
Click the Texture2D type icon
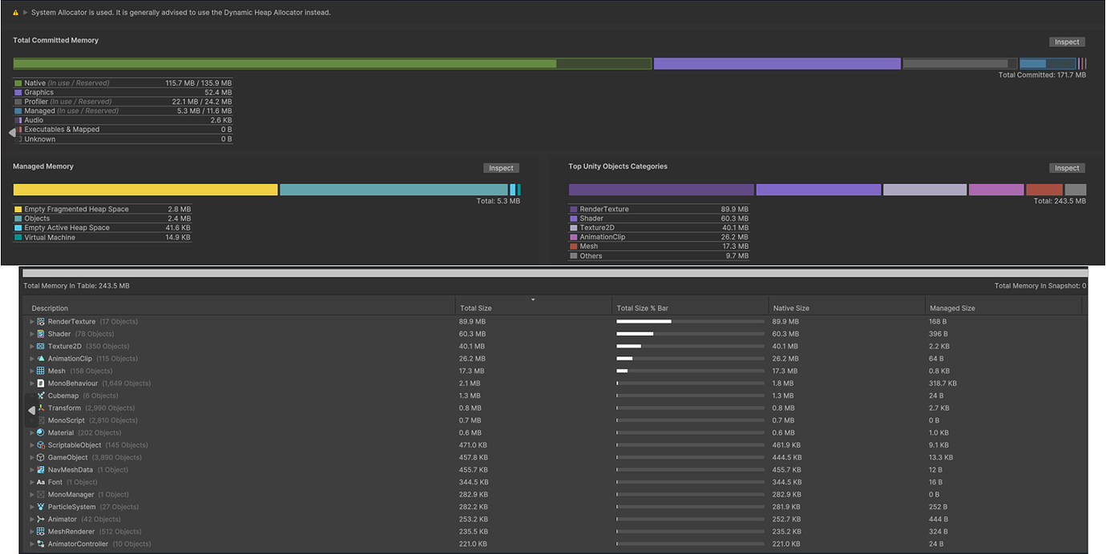pos(41,347)
